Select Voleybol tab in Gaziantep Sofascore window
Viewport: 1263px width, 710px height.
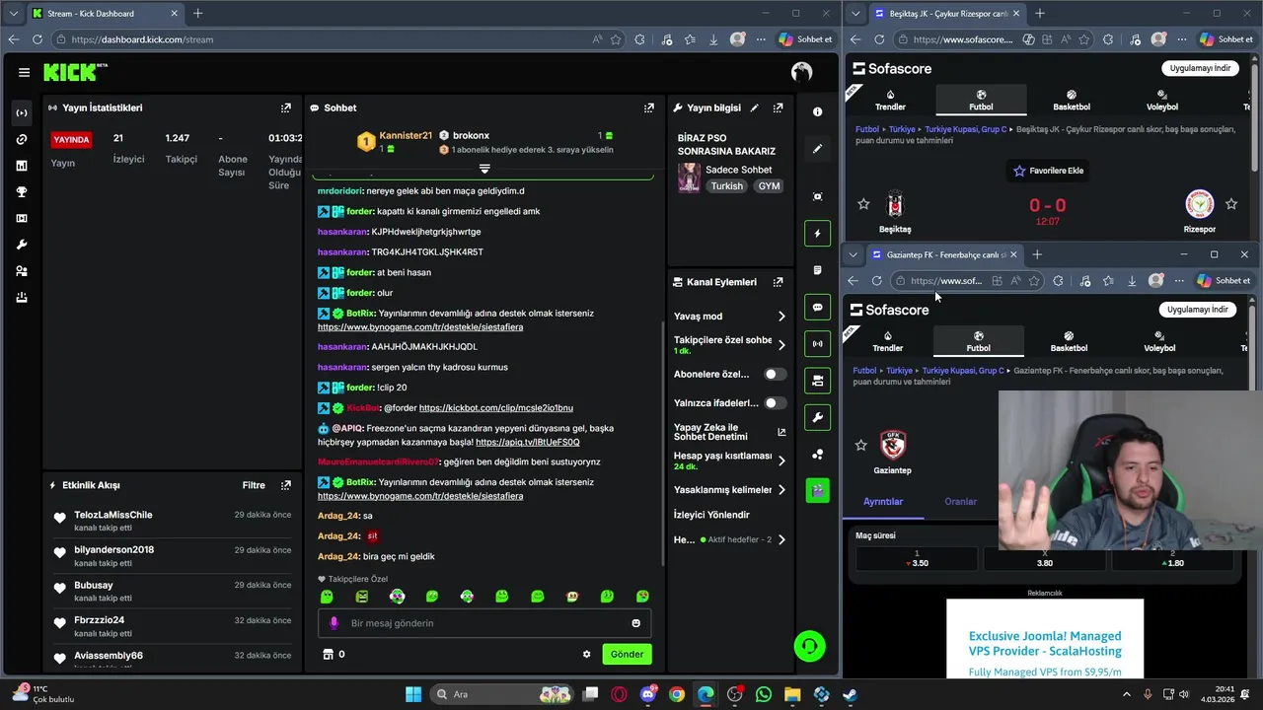tap(1159, 342)
